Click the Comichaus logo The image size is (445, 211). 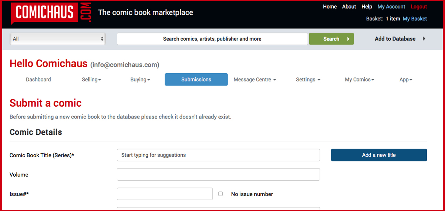pos(51,13)
